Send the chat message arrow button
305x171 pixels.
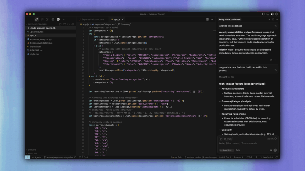tap(275, 150)
